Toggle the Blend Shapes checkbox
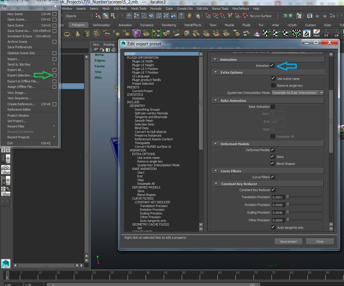The width and height of the screenshot is (344, 286). [x=273, y=164]
